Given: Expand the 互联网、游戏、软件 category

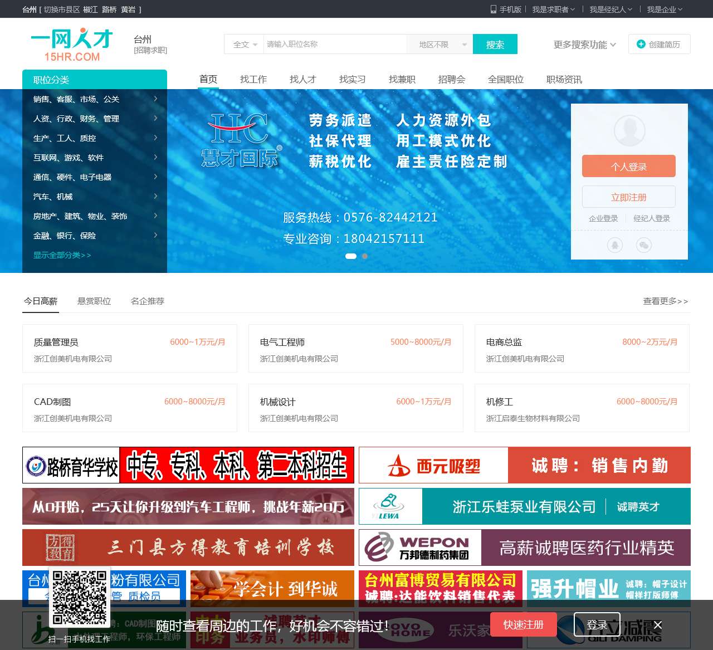Looking at the screenshot, I should pos(95,158).
